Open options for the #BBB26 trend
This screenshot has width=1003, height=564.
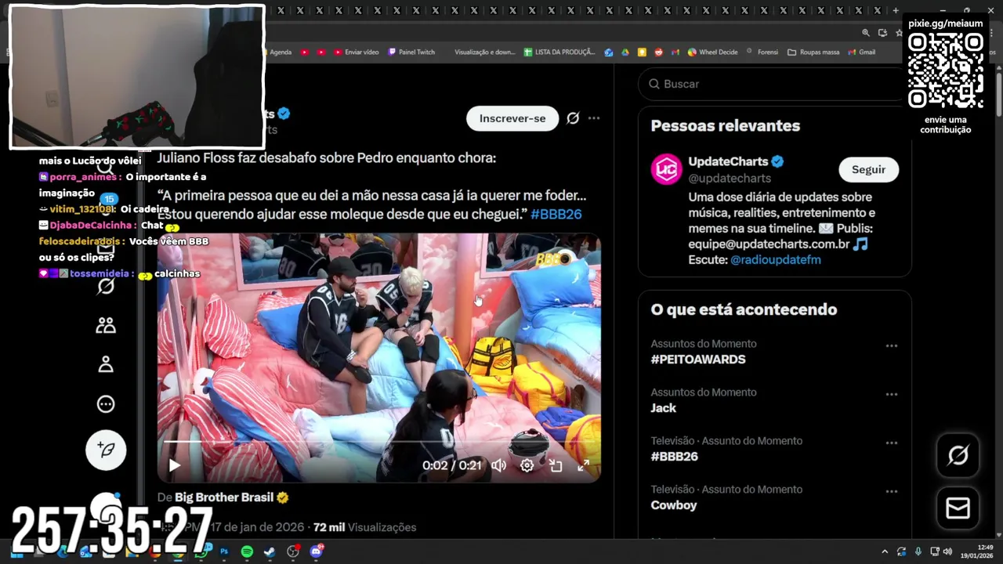(x=891, y=443)
